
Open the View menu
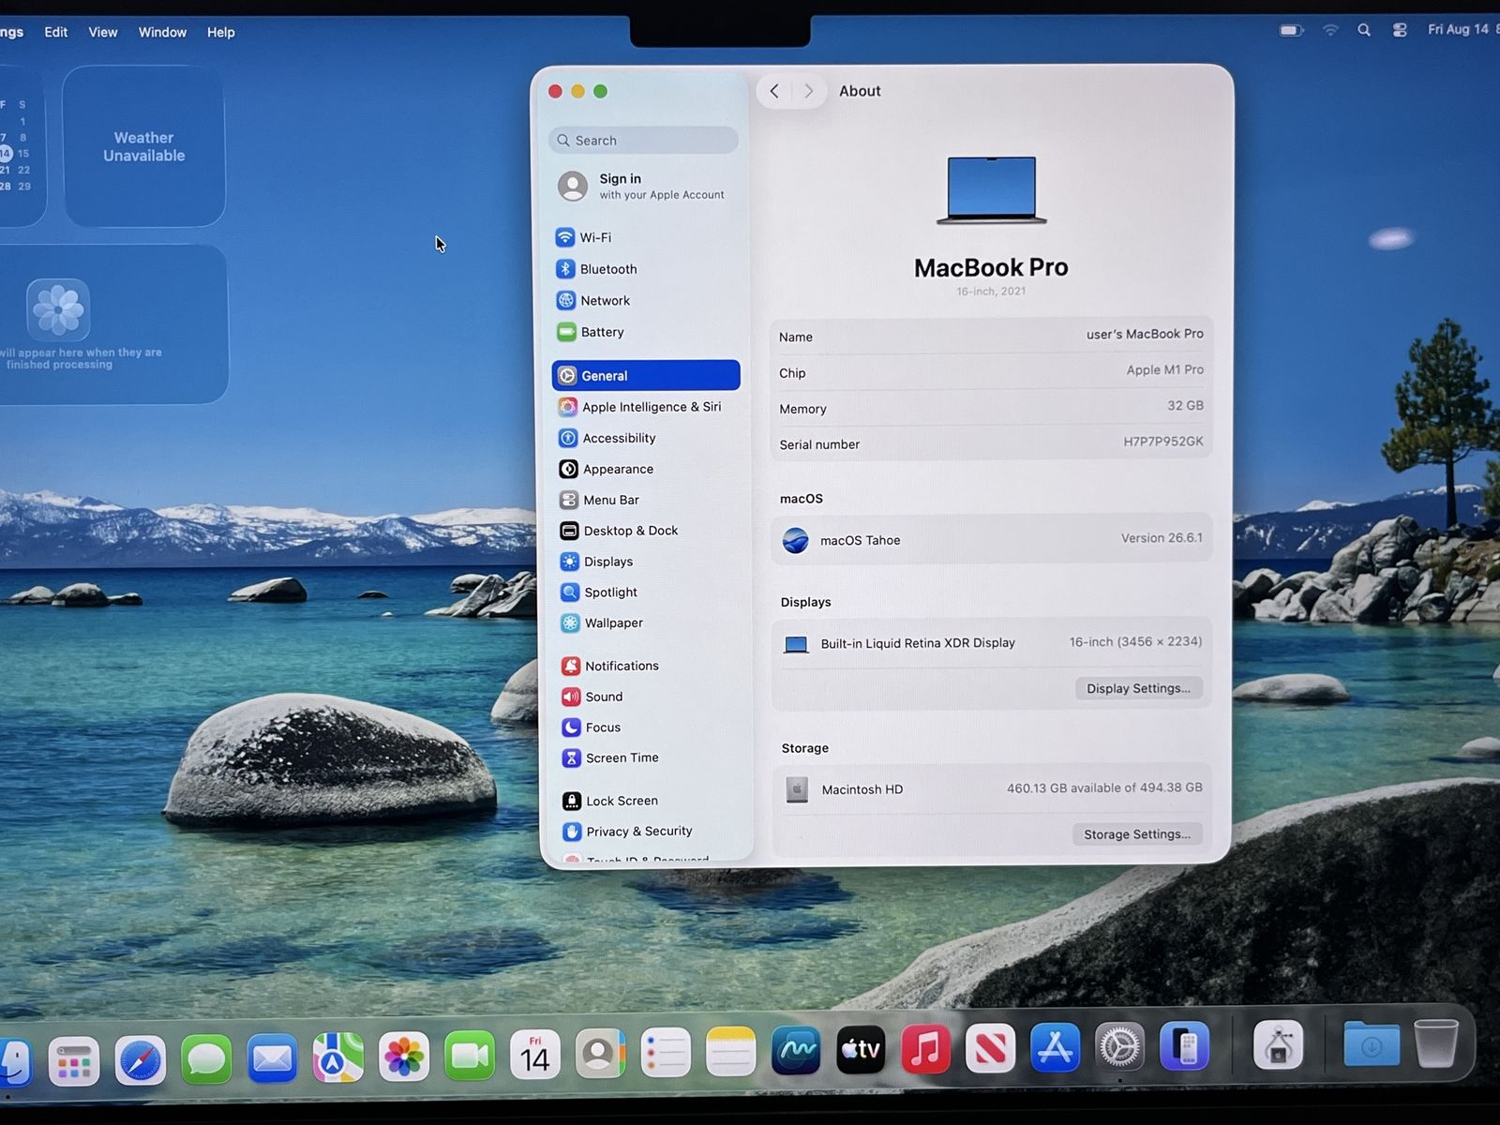[103, 32]
